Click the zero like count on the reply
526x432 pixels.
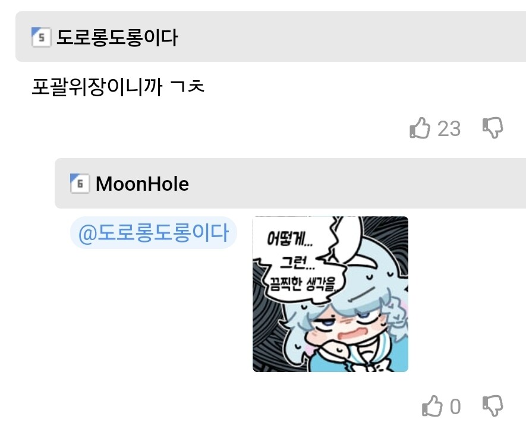455,406
